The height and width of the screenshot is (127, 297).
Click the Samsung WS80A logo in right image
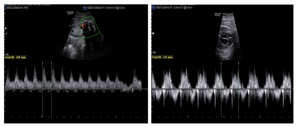(x=218, y=15)
